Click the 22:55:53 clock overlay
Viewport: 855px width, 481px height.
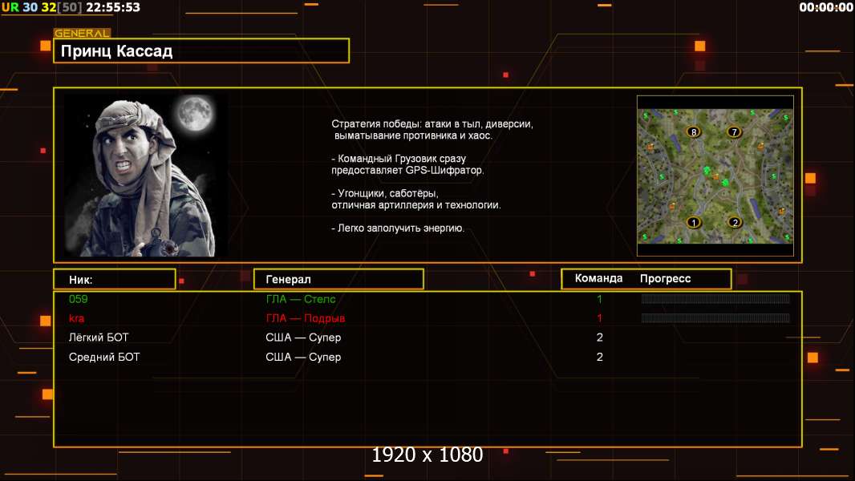(x=113, y=7)
